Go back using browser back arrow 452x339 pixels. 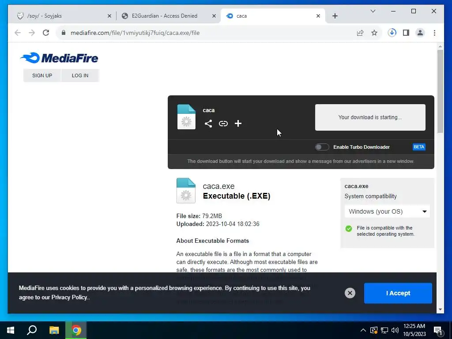pos(18,33)
